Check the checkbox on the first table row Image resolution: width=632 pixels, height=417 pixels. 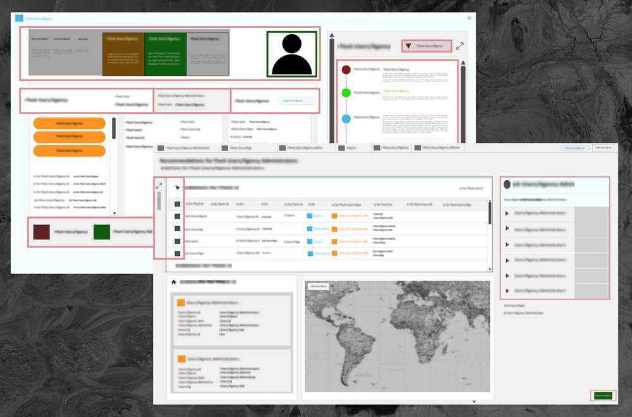click(x=178, y=215)
